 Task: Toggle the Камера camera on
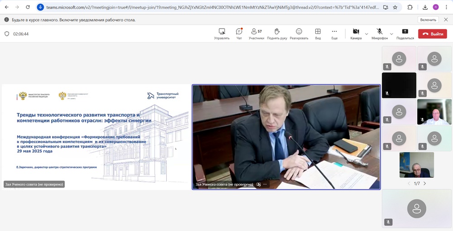(x=356, y=34)
